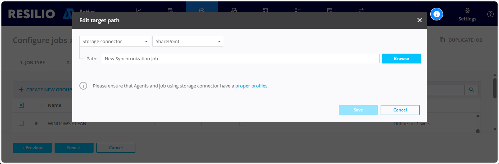
Task: Open the proper profiles link
Action: coord(251,86)
